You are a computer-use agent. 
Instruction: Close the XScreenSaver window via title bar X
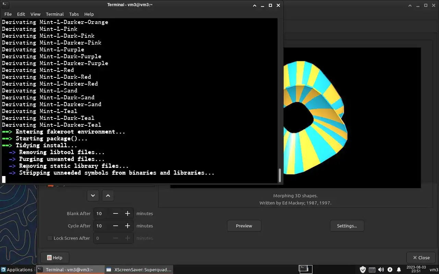coord(434,5)
